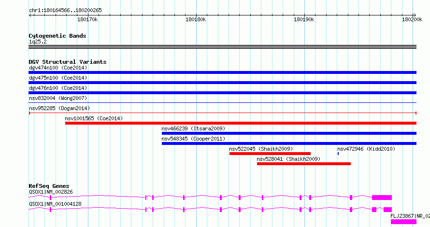The image size is (430, 227).
Task: Select the nsv522045 (Shaikh2009) red bar
Action: (x=270, y=154)
